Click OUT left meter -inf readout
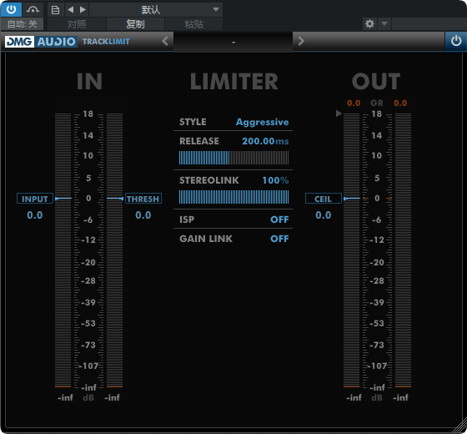The image size is (467, 434). [354, 397]
